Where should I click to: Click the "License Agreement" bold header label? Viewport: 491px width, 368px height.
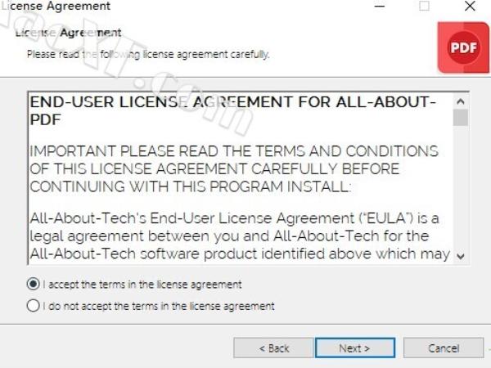(68, 33)
